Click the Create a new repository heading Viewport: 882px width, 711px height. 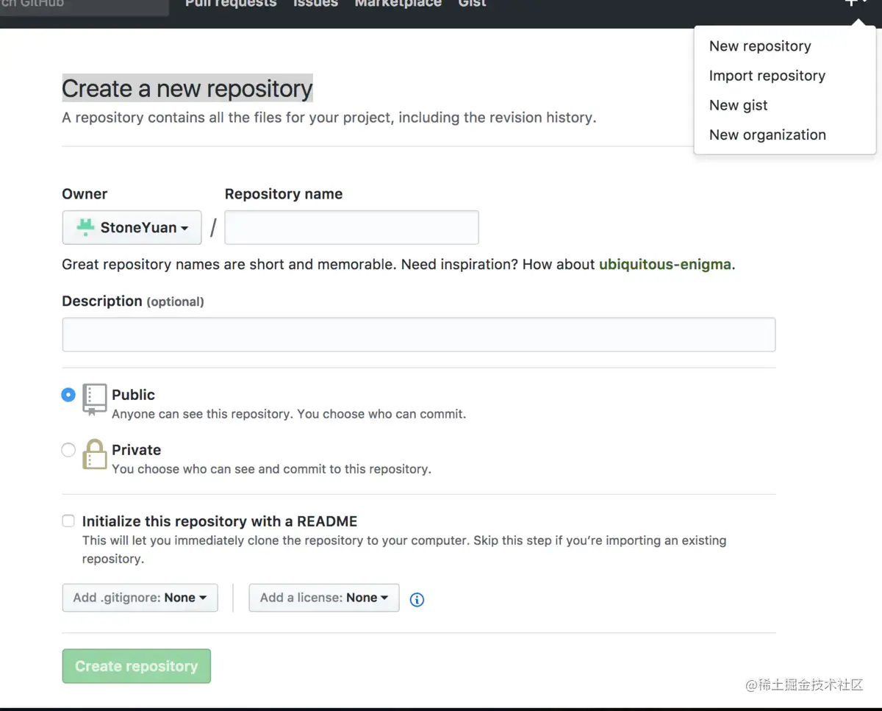187,89
